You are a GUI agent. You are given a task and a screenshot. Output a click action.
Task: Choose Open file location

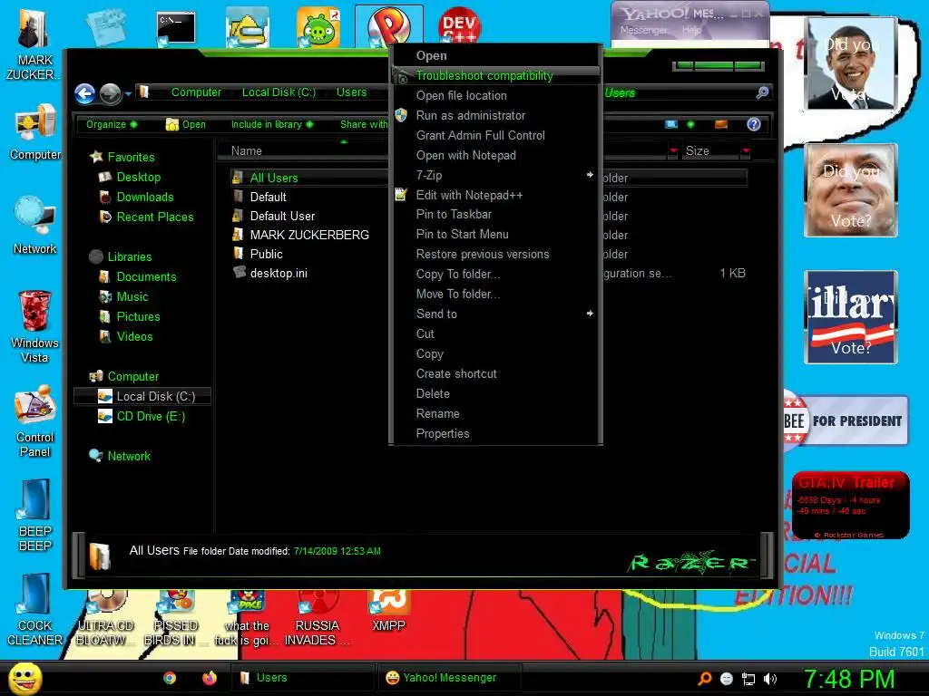click(x=495, y=96)
